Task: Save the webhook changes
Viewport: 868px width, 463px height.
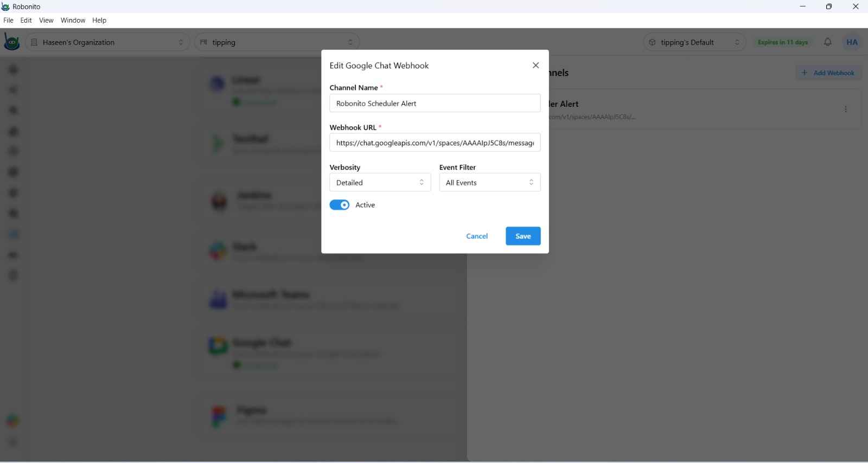Action: click(523, 236)
